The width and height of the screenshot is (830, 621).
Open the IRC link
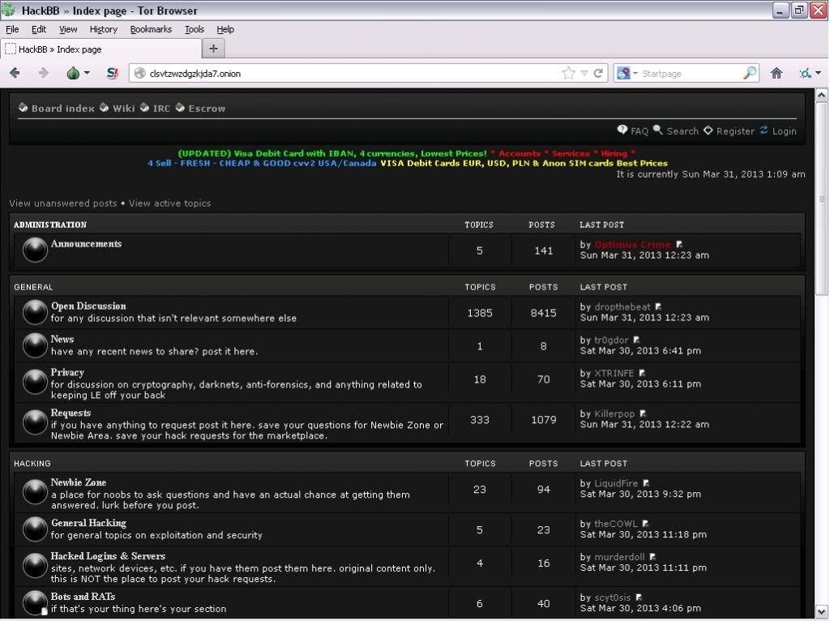pyautogui.click(x=161, y=108)
